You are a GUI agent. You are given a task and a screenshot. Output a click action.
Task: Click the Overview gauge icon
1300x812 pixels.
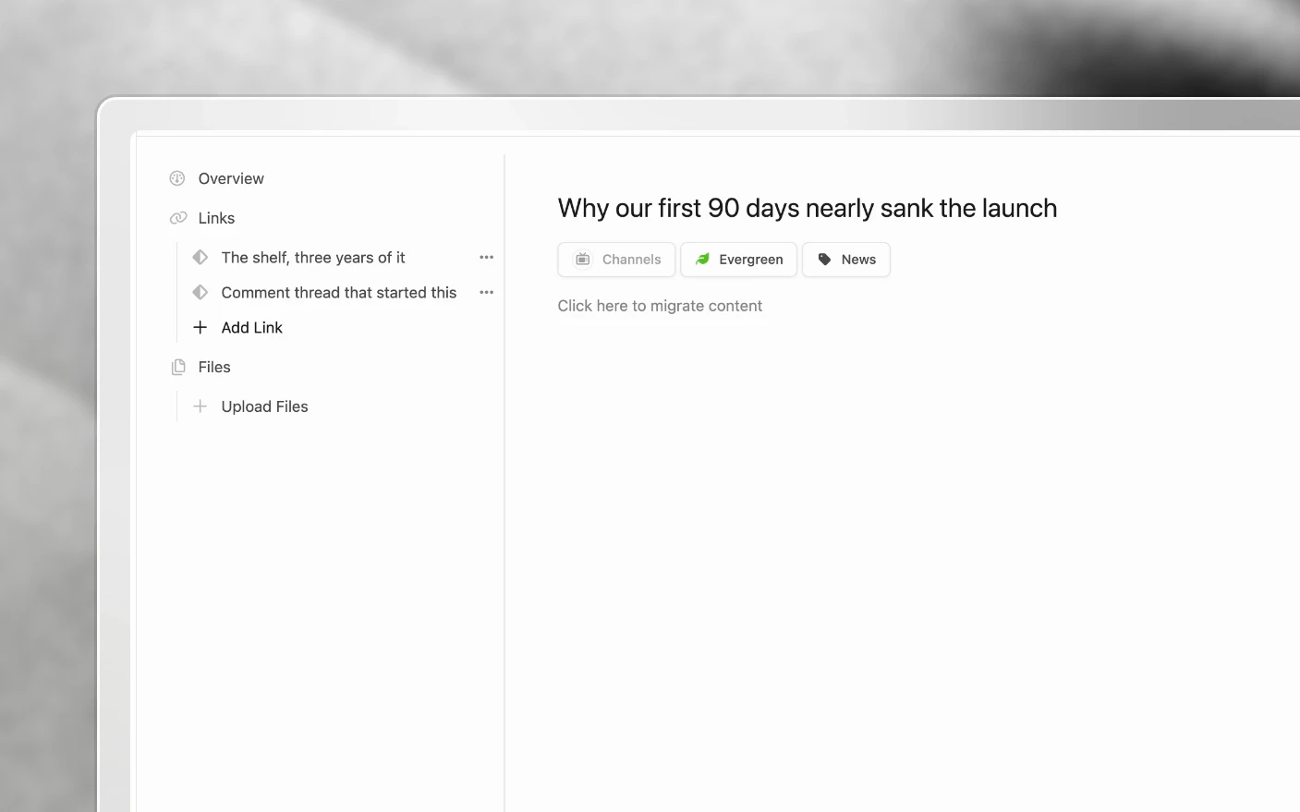177,178
